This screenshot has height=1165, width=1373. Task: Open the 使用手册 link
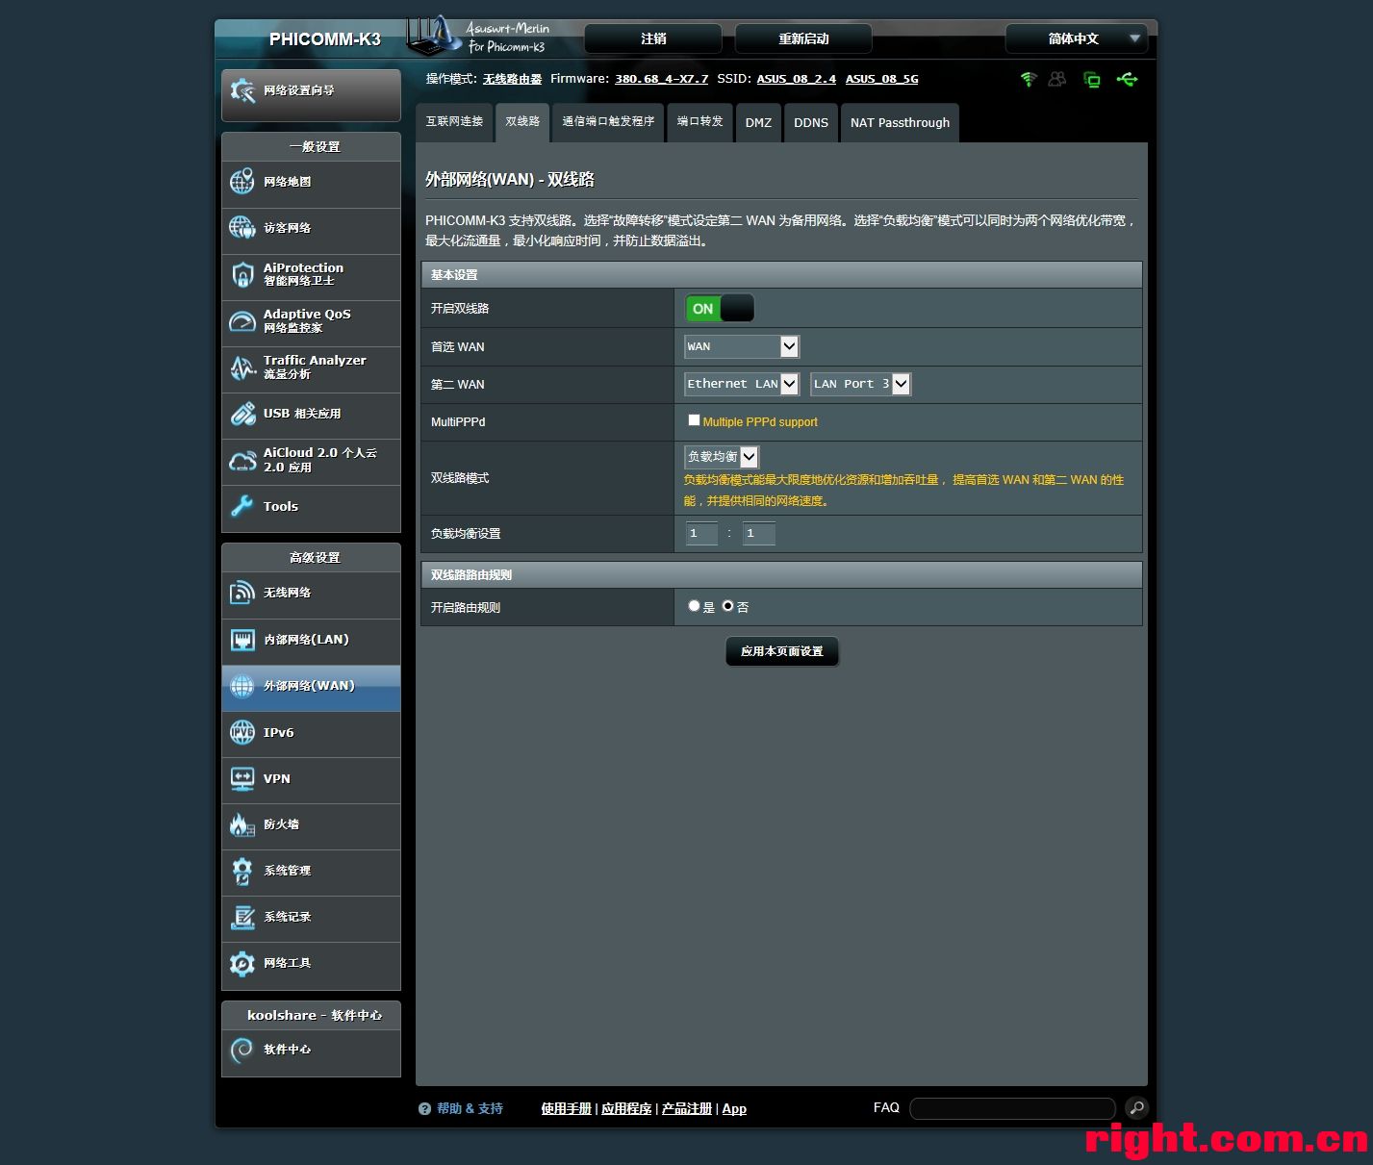pos(566,1108)
